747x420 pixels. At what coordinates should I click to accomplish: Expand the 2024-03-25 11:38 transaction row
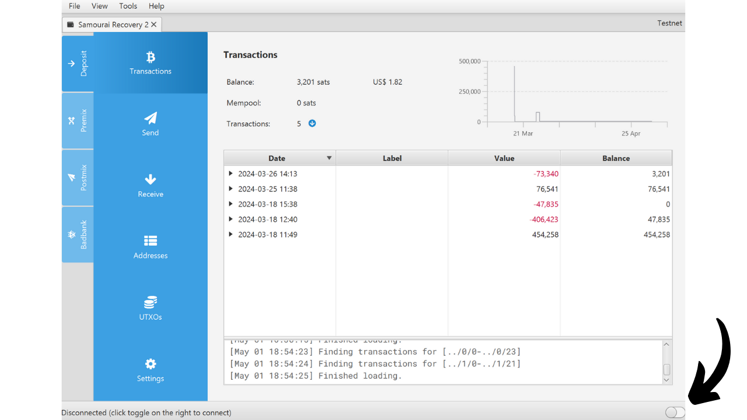click(x=231, y=189)
